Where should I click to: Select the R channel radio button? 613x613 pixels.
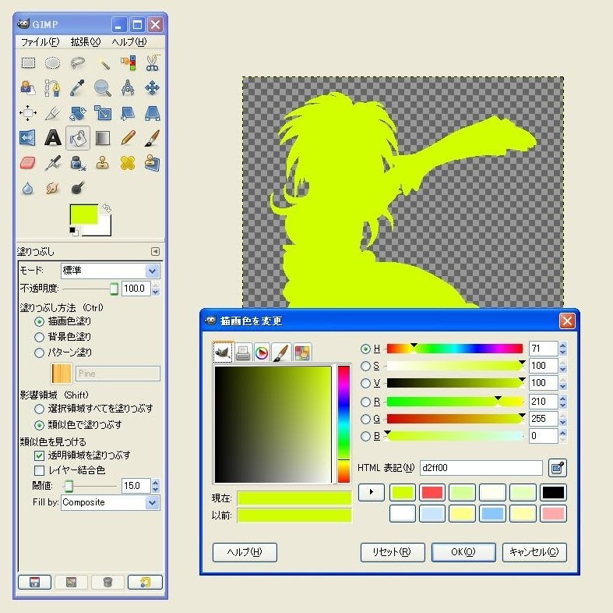(365, 402)
